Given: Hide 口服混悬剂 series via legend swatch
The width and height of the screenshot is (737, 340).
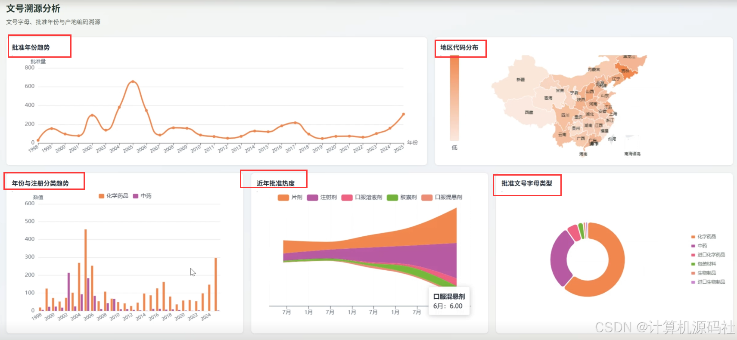Looking at the screenshot, I should pos(427,198).
